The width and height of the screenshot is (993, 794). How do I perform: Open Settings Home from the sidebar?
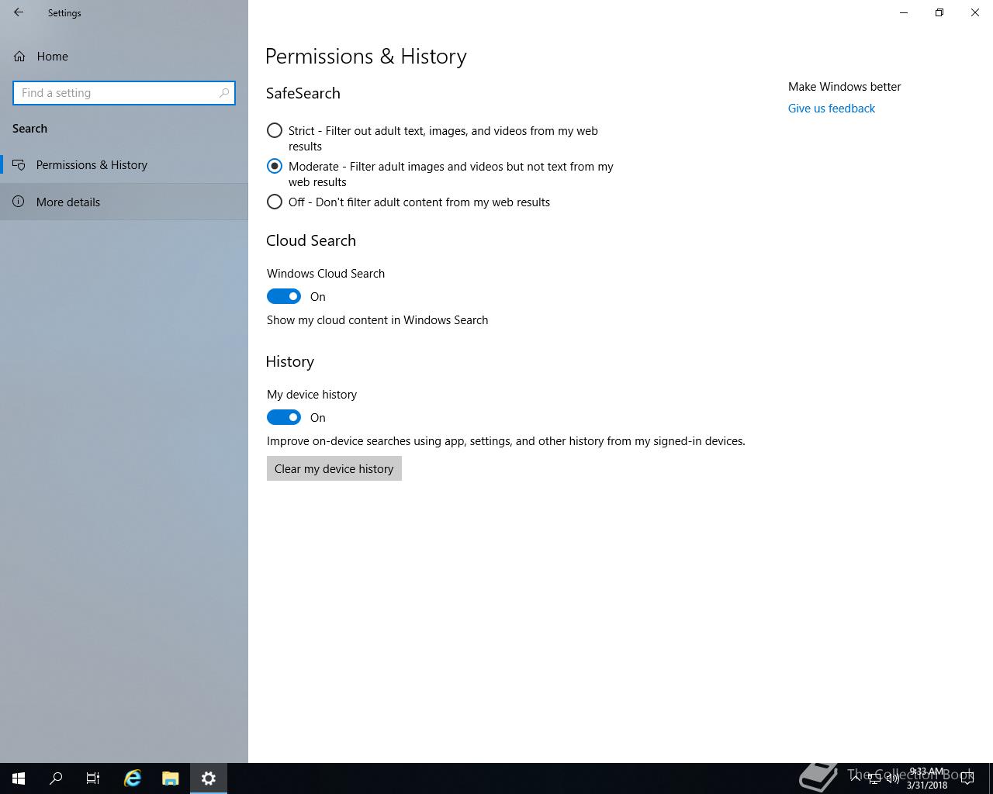(x=124, y=56)
